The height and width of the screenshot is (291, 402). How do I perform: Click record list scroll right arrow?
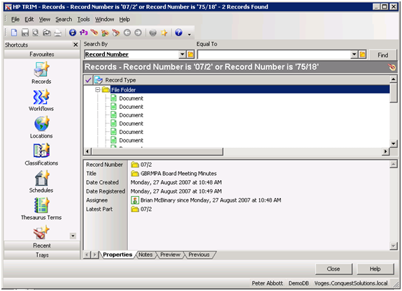point(386,151)
